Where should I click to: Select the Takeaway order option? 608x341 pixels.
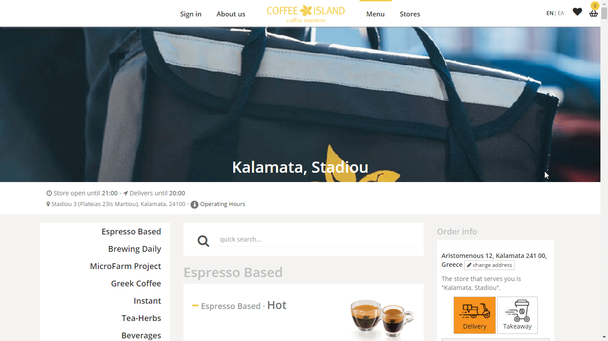pos(517,315)
